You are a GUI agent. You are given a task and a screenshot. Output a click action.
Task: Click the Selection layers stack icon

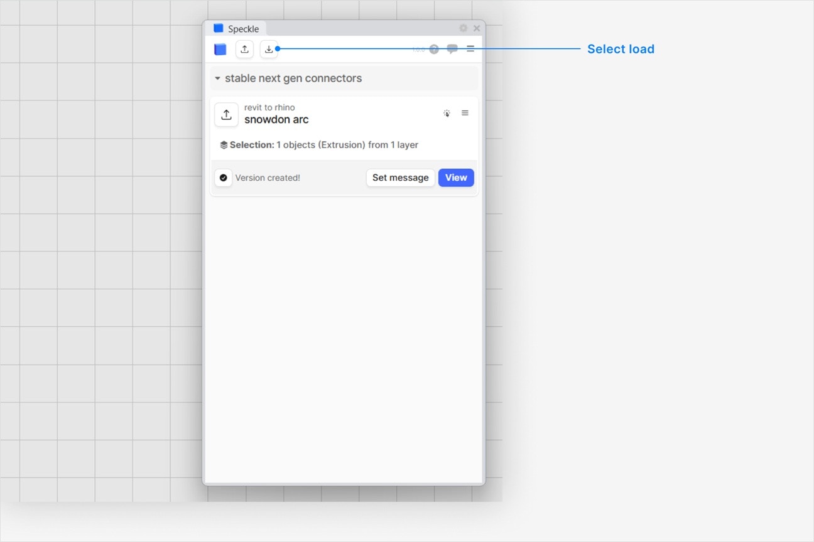224,145
